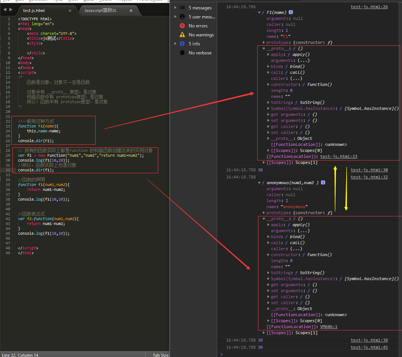Click 'length: 2' property row

tap(277, 201)
